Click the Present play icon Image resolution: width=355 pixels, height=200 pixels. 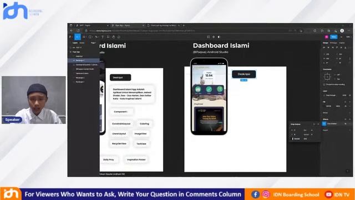pos(342,37)
